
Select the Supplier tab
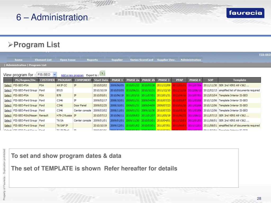click(117, 60)
